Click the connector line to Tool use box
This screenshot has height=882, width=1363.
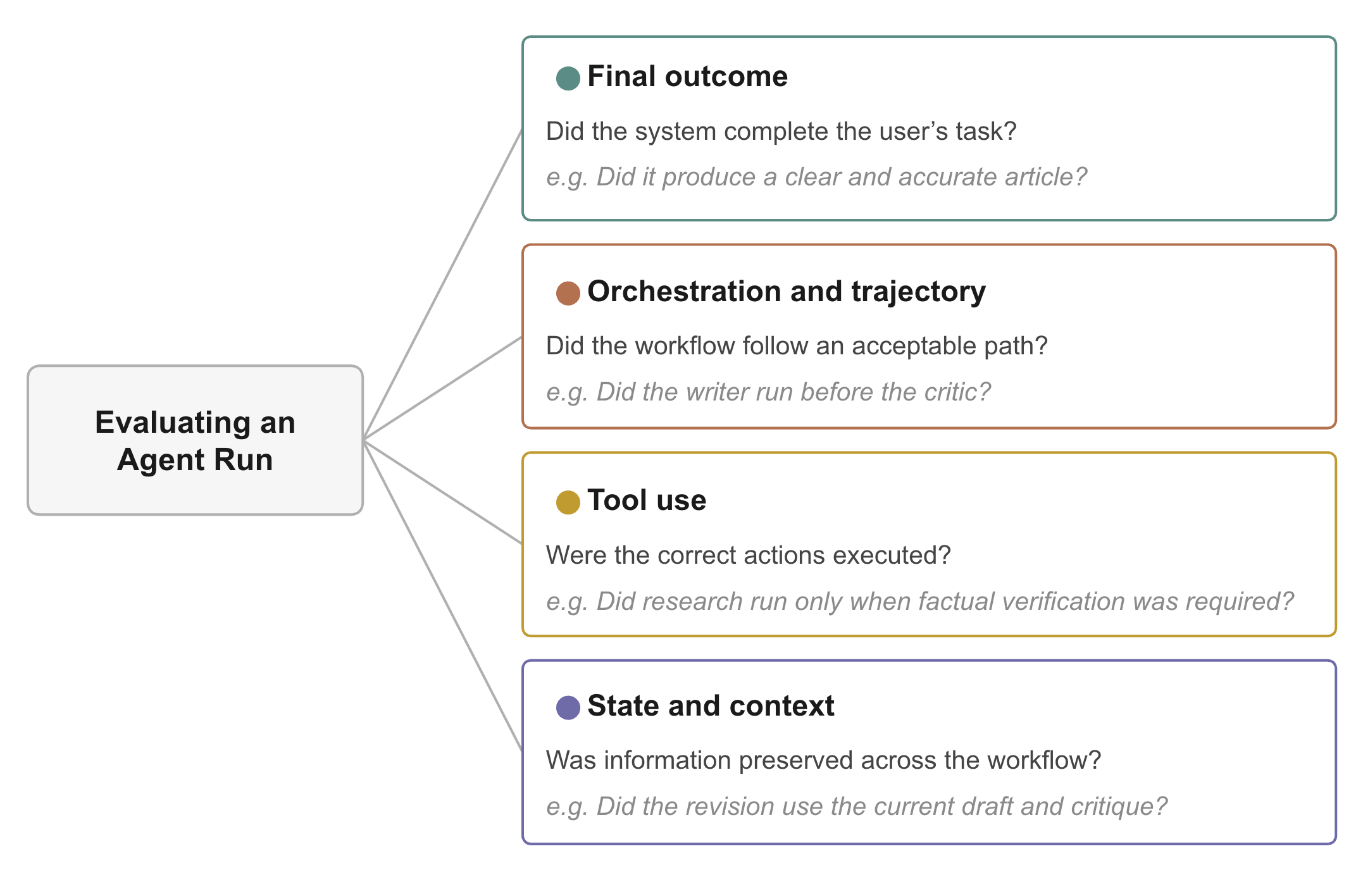point(443,492)
